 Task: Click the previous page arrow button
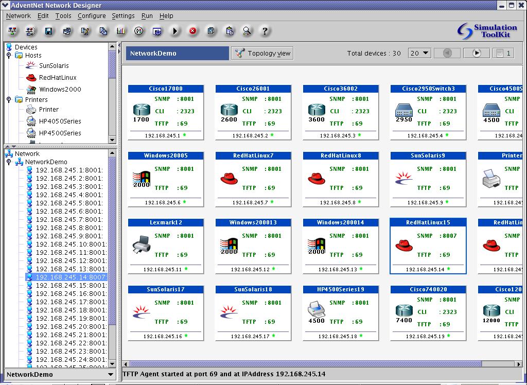point(447,53)
